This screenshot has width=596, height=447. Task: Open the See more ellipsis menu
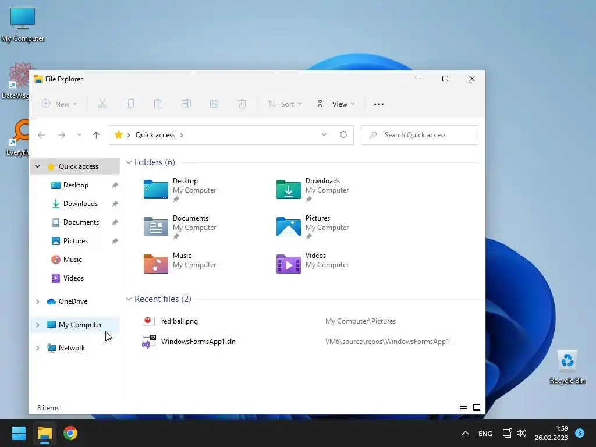pos(378,104)
